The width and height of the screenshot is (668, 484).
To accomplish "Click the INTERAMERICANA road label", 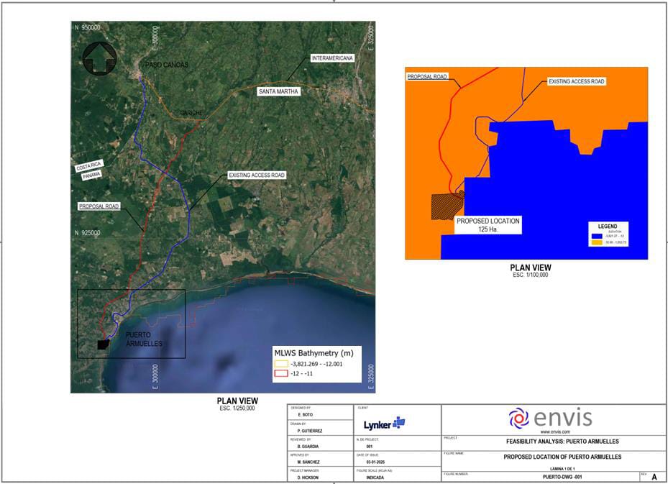I will tap(331, 58).
